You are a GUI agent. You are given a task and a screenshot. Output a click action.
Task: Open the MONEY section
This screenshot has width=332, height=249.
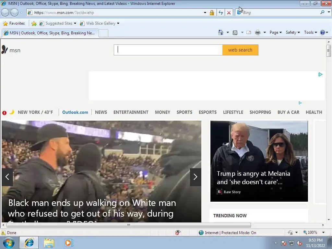pyautogui.click(x=162, y=112)
